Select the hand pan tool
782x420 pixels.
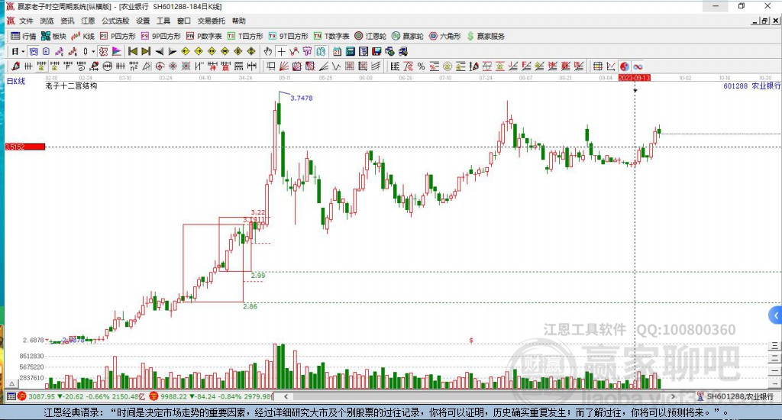pos(268,51)
